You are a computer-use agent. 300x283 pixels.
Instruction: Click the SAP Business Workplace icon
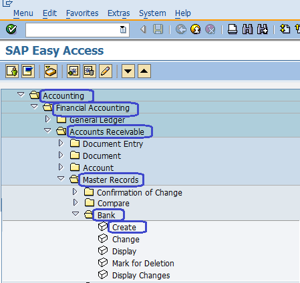[51, 71]
